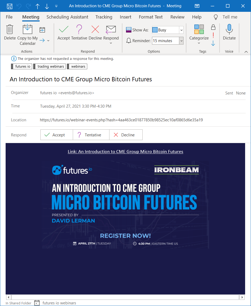This screenshot has width=251, height=306.
Task: Click horizontal scrollbar left arrow
Action: pos(9,297)
